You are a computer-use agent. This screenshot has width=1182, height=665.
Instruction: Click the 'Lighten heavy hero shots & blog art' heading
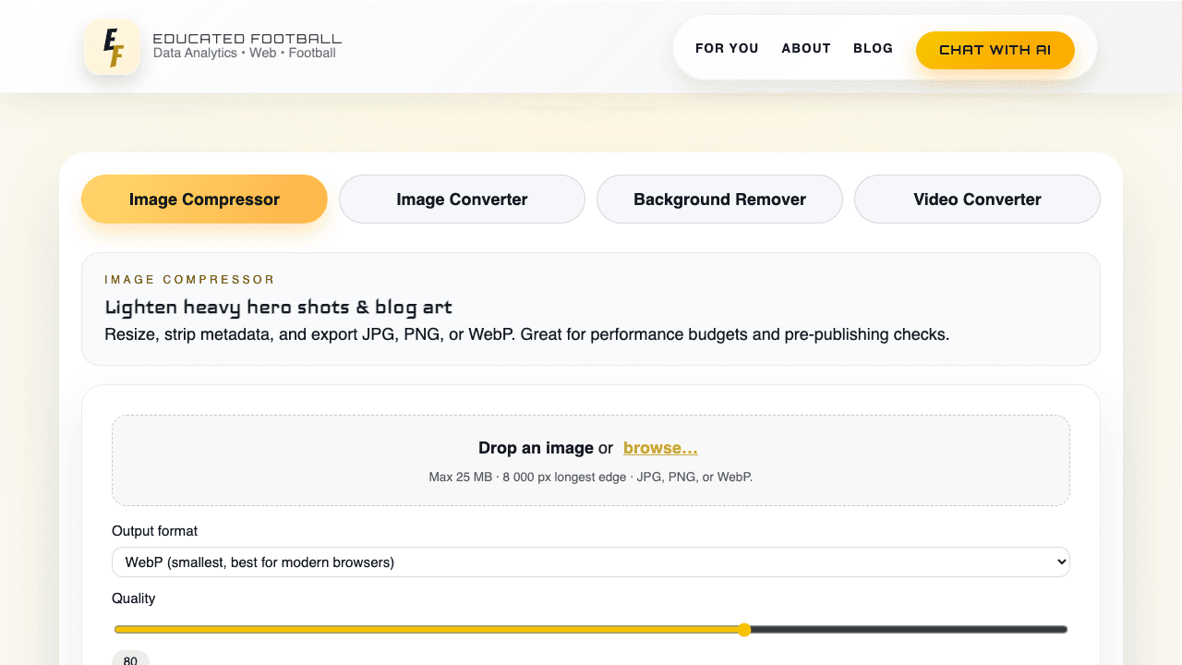(278, 307)
